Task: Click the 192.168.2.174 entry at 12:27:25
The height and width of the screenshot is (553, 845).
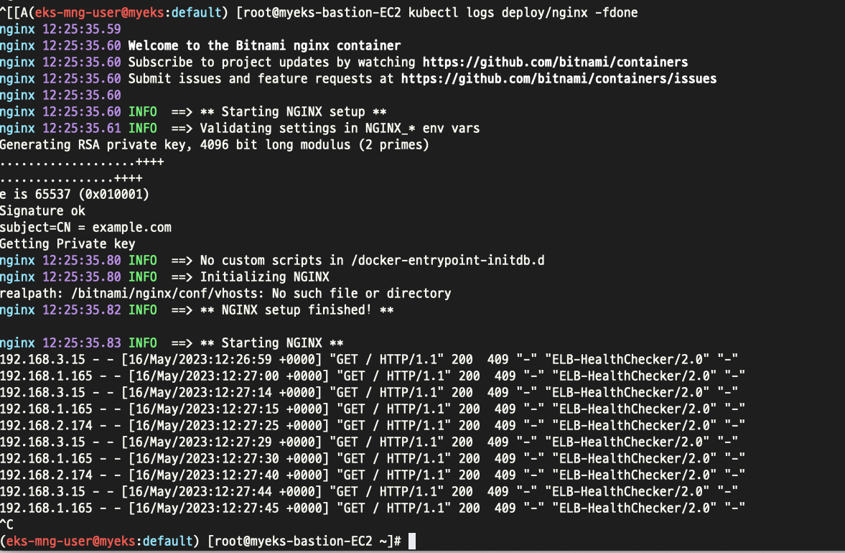Action: (x=373, y=426)
